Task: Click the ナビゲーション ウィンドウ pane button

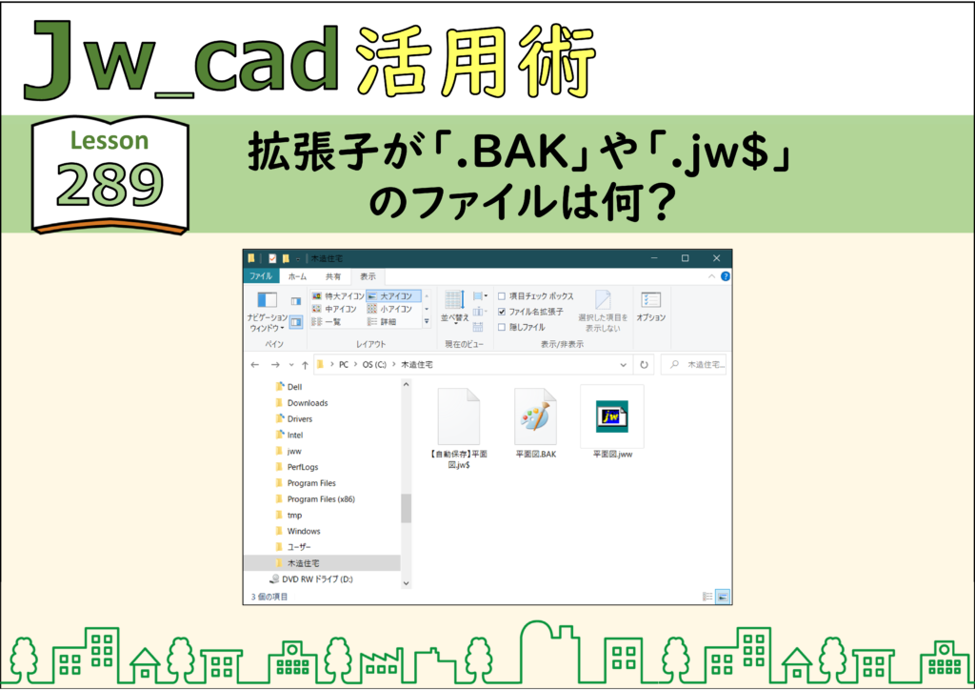Action: point(268,311)
